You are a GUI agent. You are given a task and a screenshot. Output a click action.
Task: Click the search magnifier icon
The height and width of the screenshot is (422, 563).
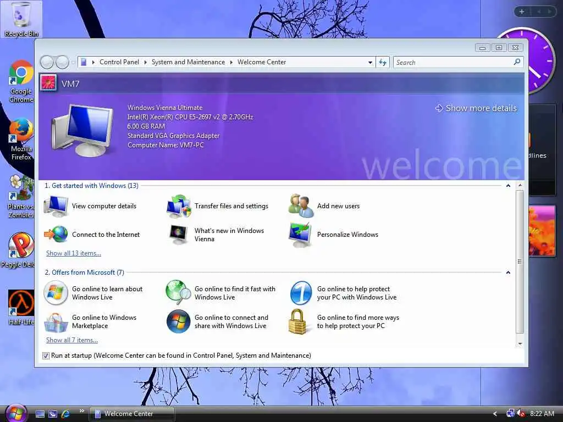coord(517,62)
